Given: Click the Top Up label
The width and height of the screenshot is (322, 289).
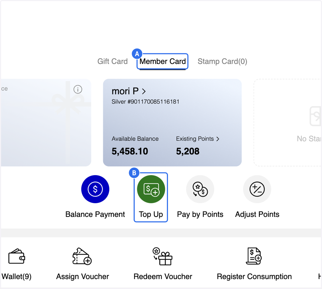Looking at the screenshot, I should click(151, 214).
